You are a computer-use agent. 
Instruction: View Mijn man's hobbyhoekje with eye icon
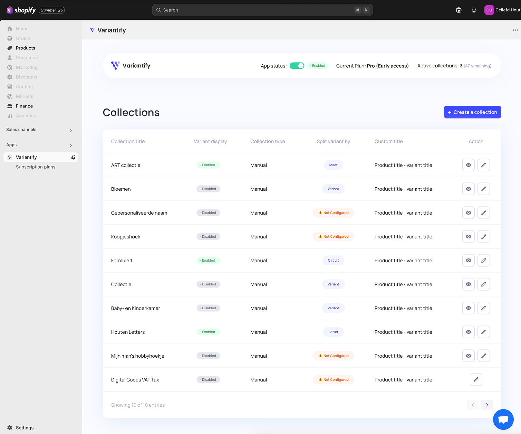coord(469,356)
